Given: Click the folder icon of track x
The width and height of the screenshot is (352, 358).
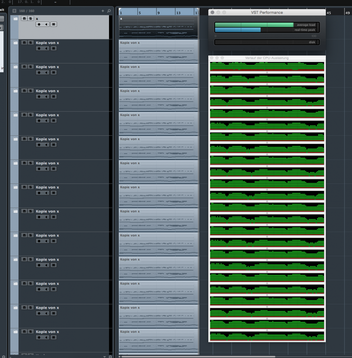Looking at the screenshot, I should point(15,19).
